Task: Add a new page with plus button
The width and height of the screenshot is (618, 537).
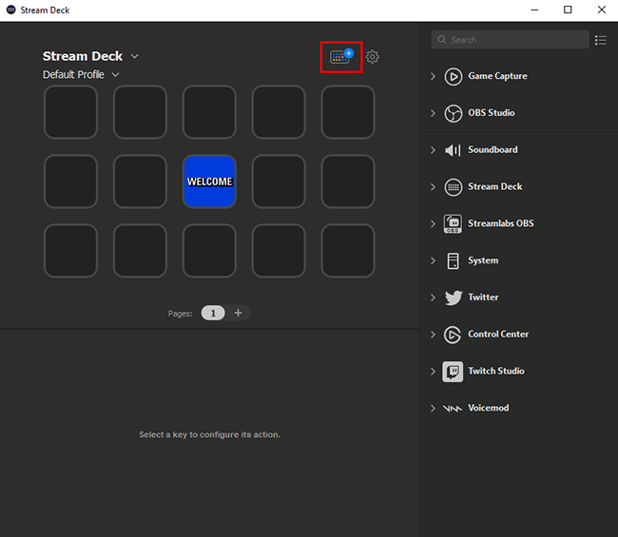Action: 238,313
